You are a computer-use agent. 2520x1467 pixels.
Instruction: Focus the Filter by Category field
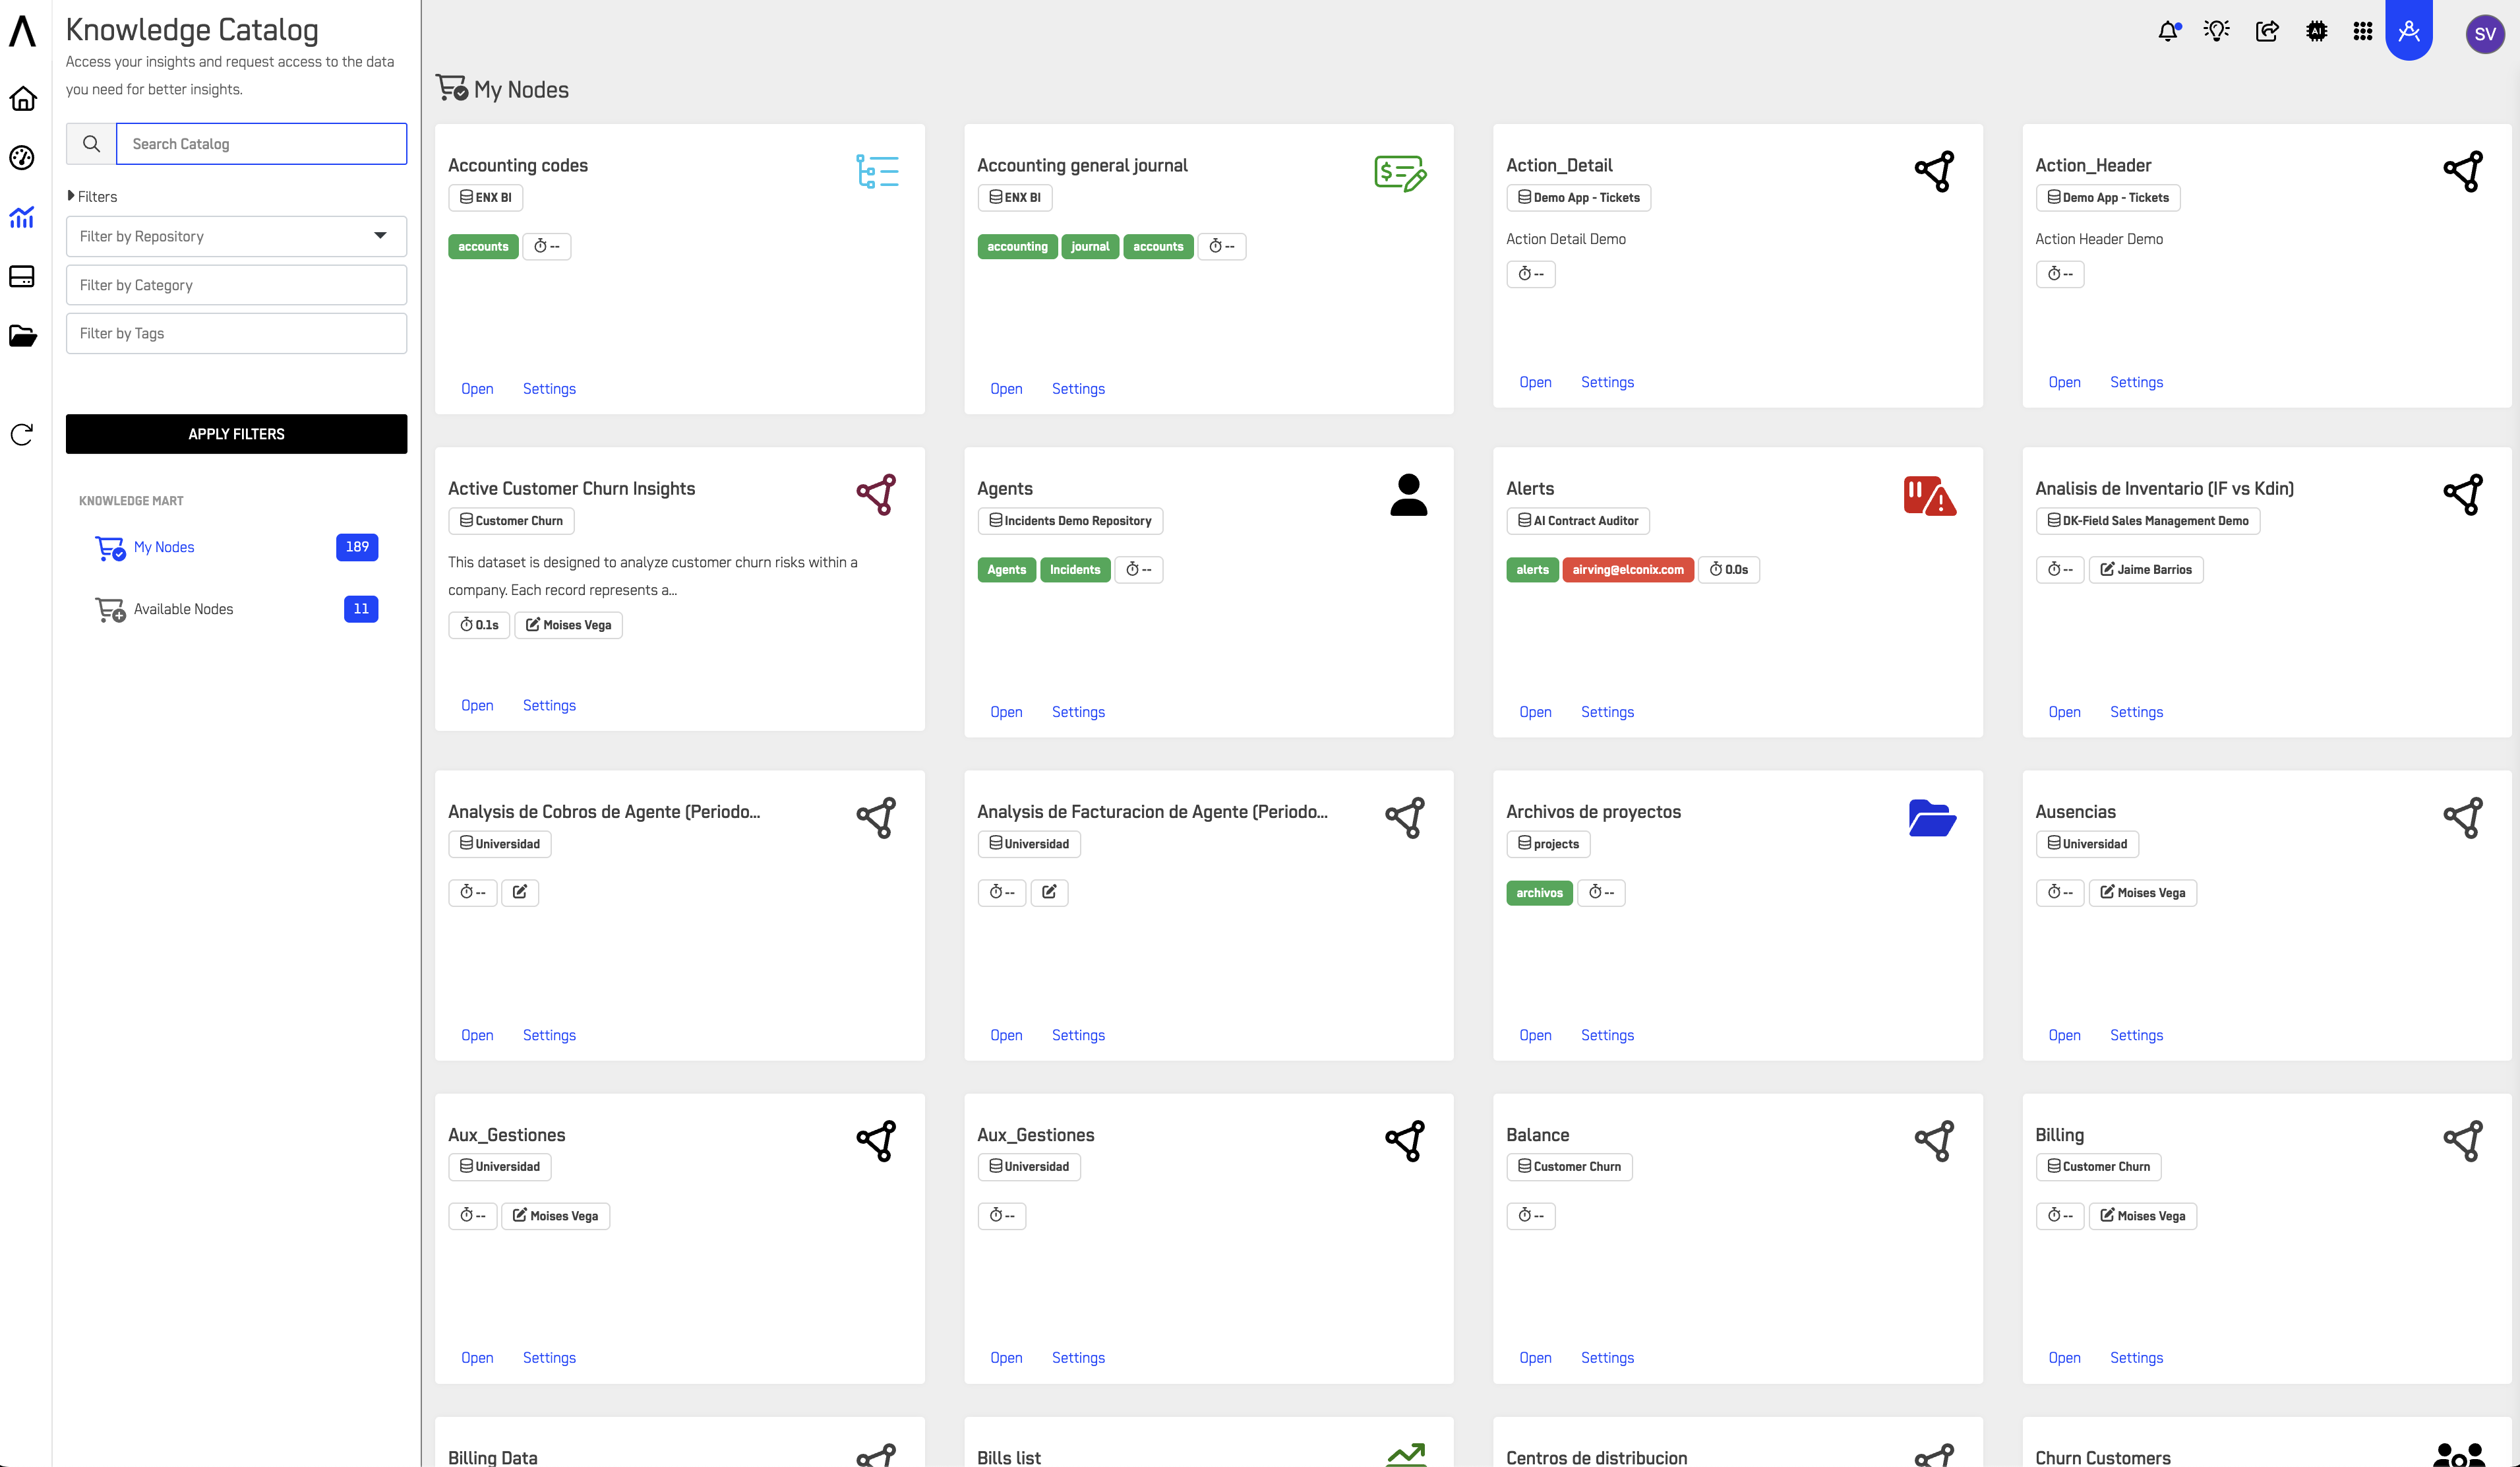coord(236,285)
